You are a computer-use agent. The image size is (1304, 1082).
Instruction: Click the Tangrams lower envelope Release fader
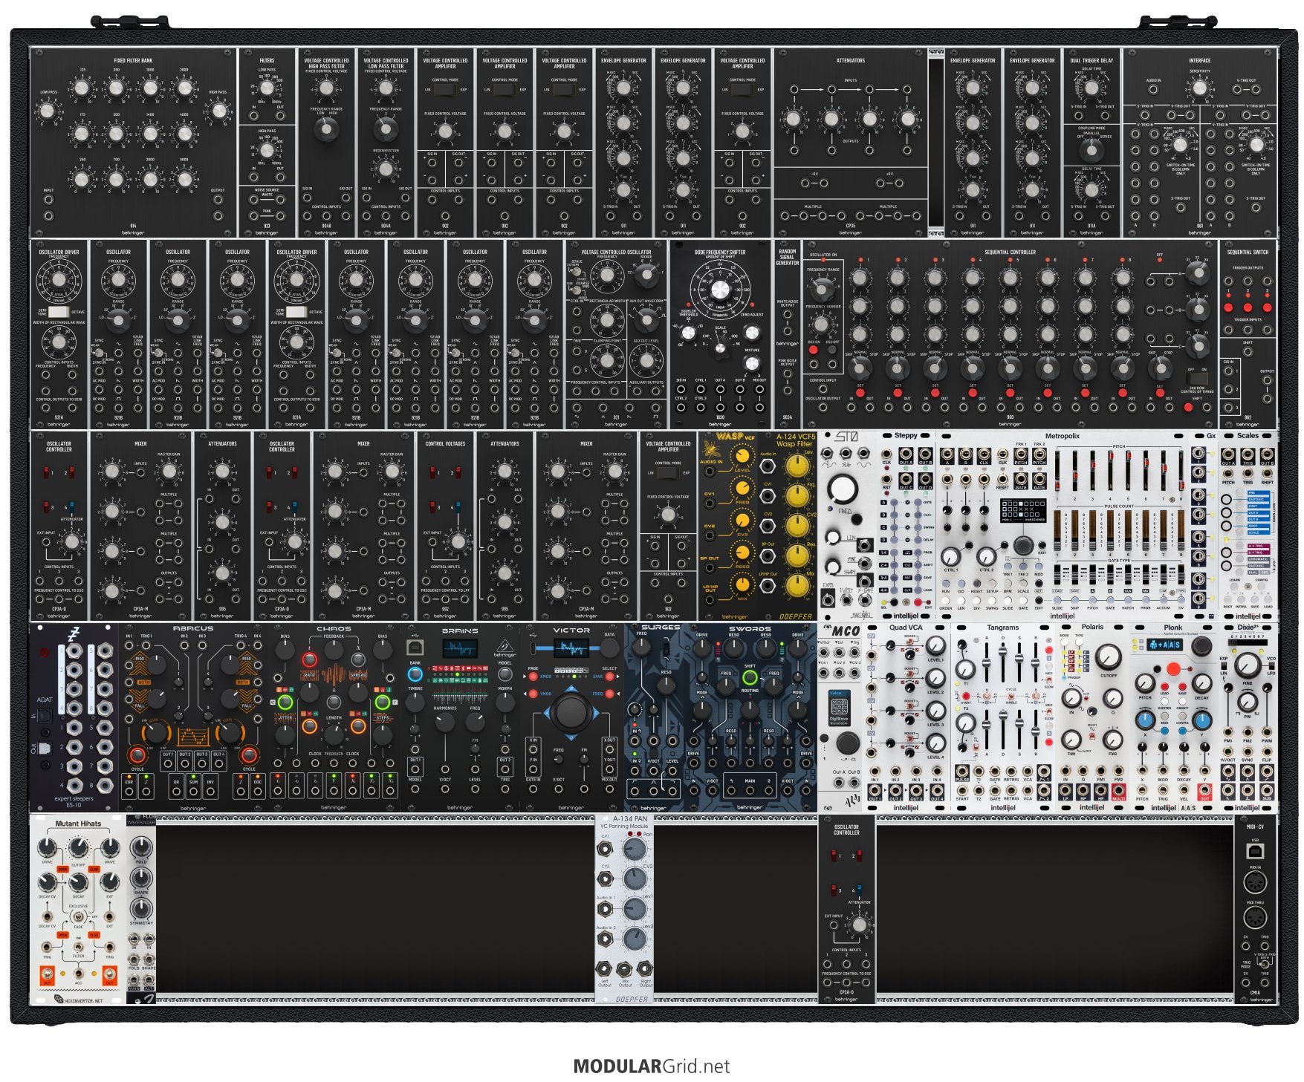point(1035,730)
